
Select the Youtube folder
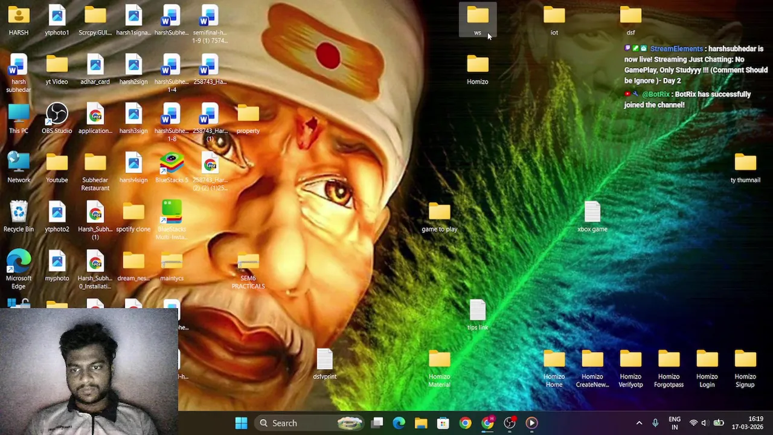pos(57,168)
